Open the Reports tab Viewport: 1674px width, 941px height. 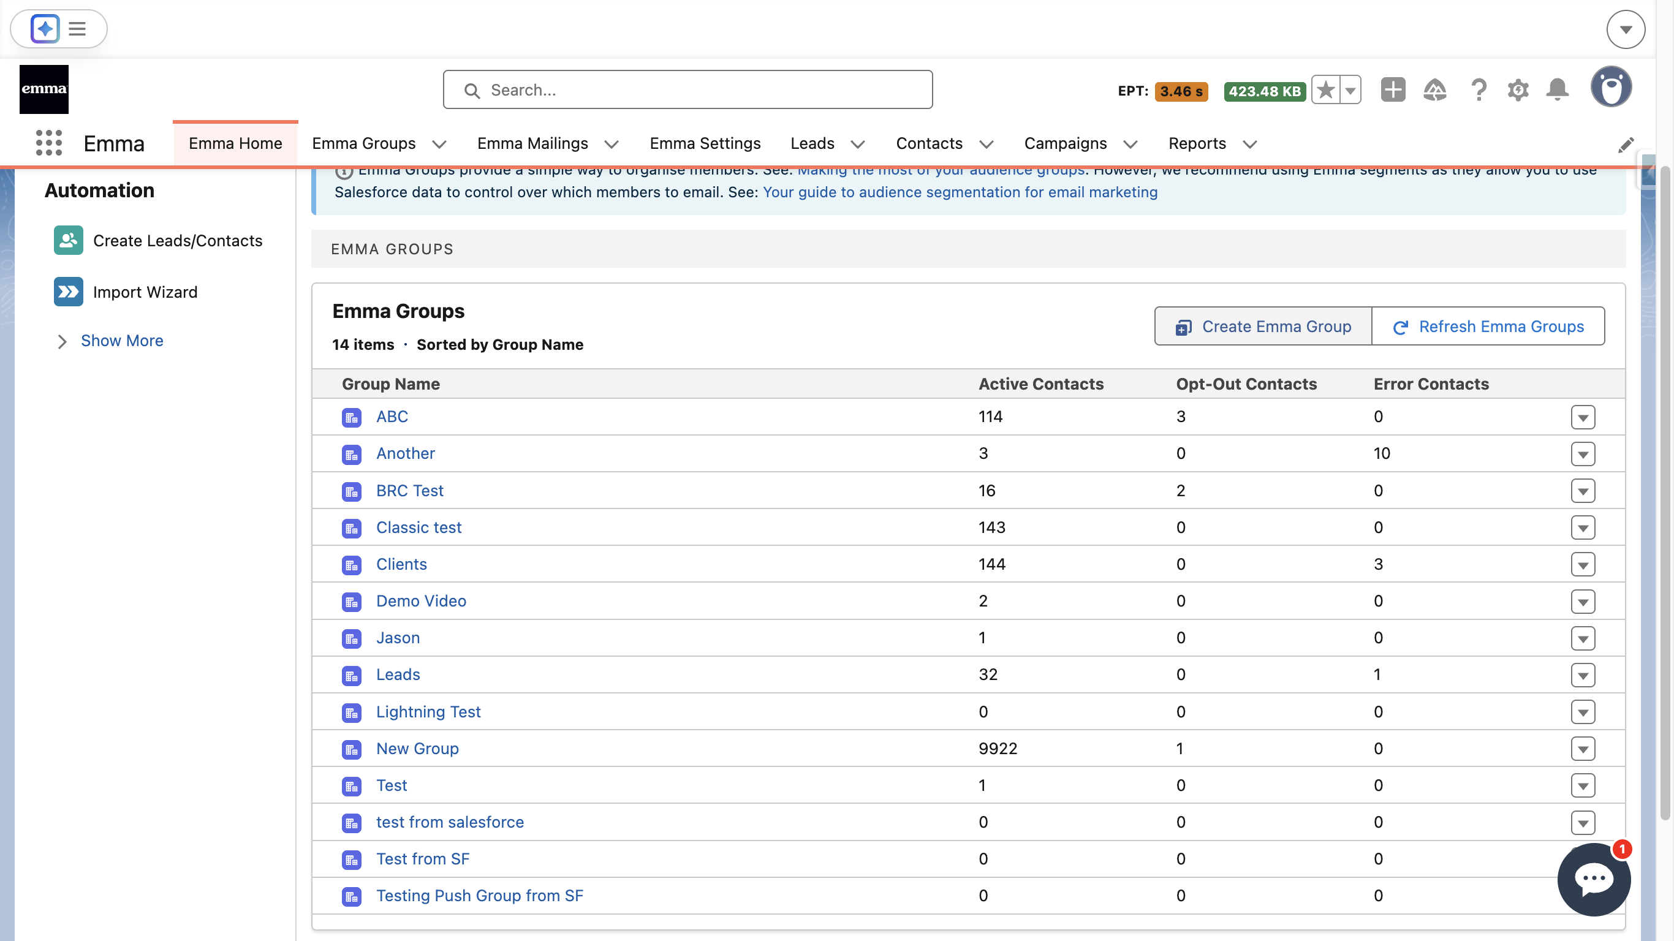coord(1197,143)
